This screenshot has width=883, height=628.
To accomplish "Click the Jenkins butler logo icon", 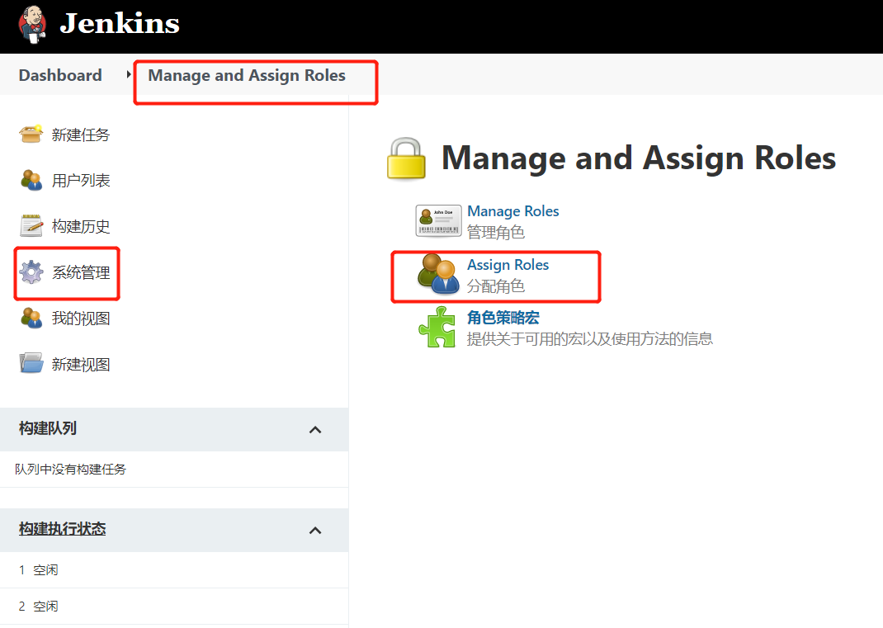I will pos(31,23).
